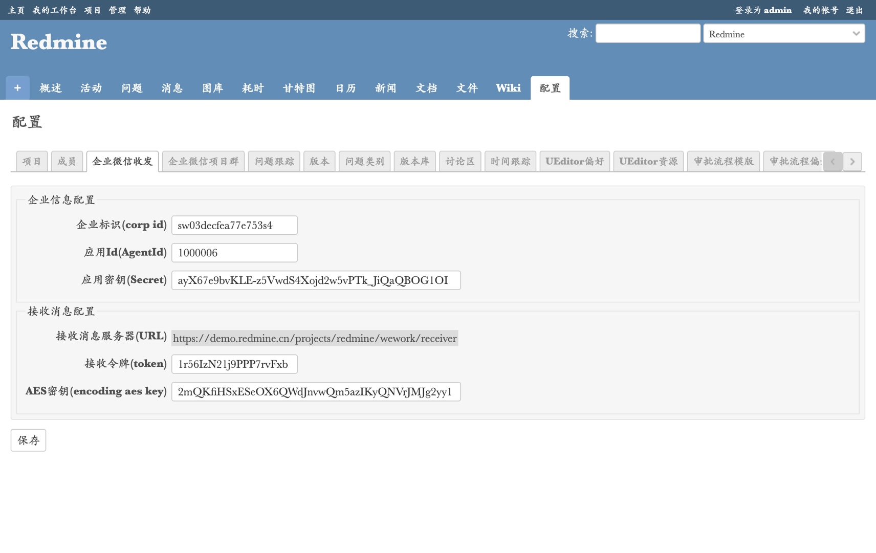Open the Redmine project jump dropdown
The height and width of the screenshot is (553, 876).
(784, 34)
